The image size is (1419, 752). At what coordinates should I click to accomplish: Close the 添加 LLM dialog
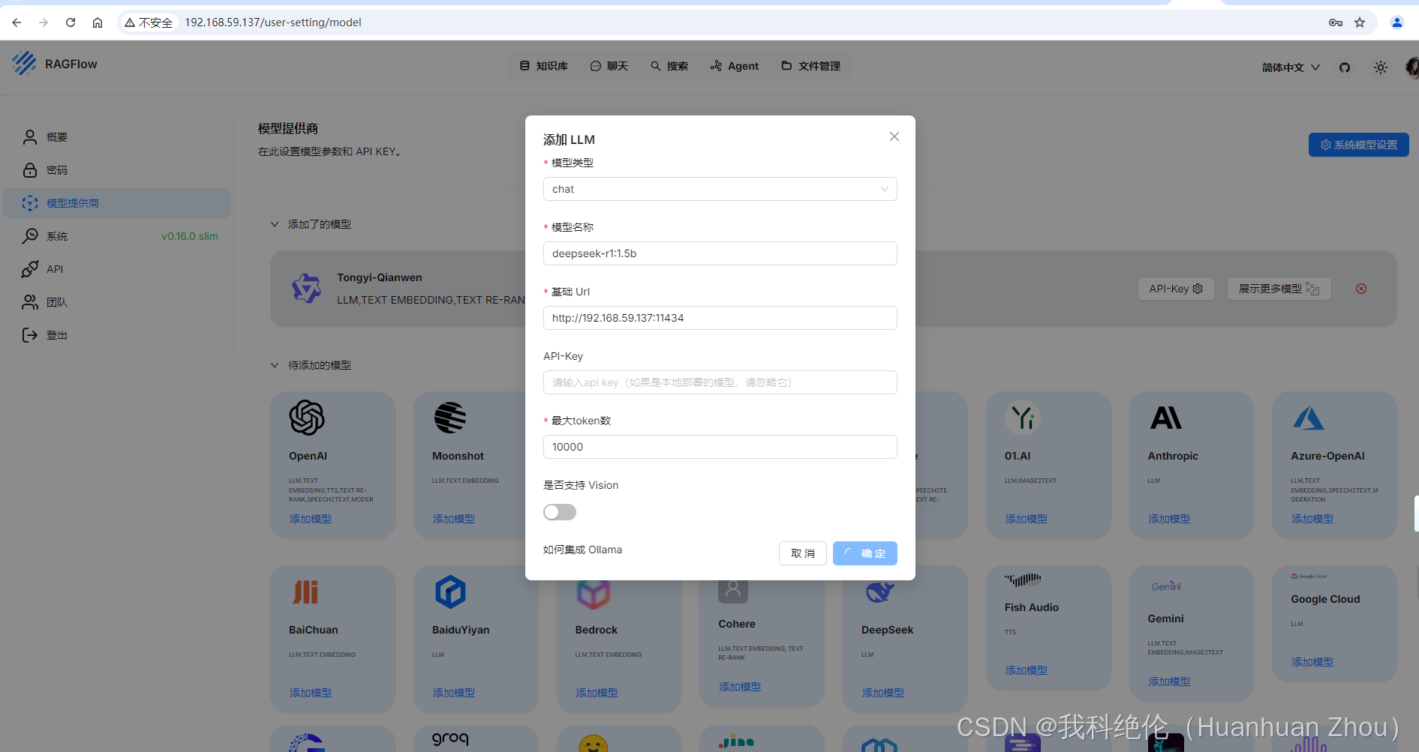[894, 136]
